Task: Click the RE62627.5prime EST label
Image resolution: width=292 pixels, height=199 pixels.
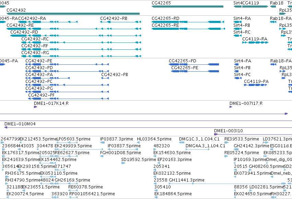Action: (x=72, y=153)
